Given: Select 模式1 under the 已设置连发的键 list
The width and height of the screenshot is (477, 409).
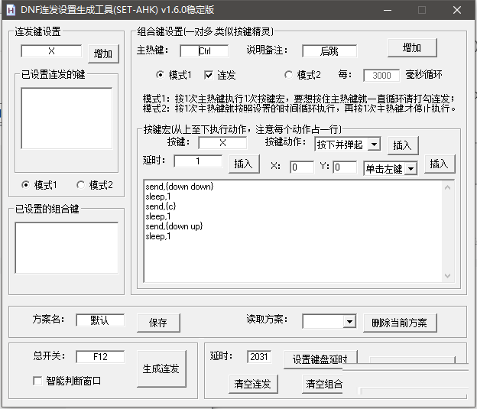Looking at the screenshot, I should tap(27, 185).
